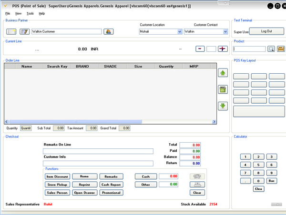Screen dimensions: 286x215
Task: Click the Cash amount field
Action: (168, 176)
